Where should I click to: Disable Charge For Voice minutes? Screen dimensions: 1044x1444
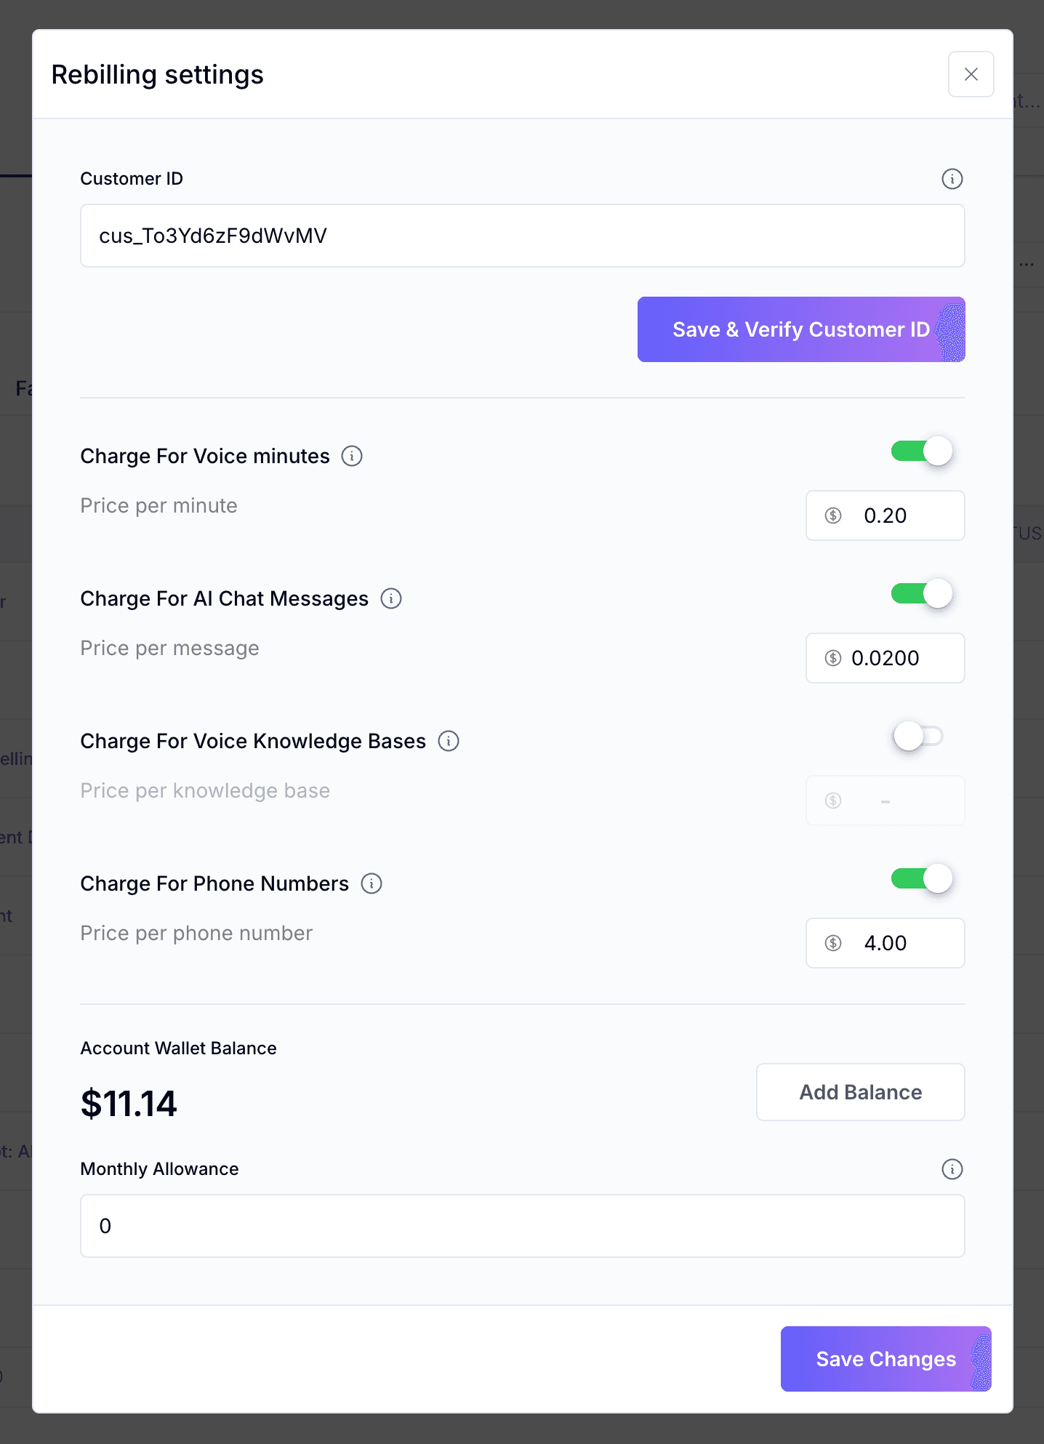click(x=921, y=452)
